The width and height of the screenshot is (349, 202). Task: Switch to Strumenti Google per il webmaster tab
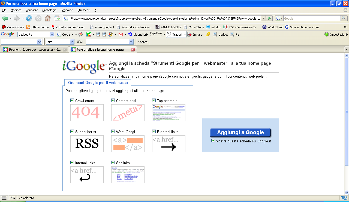(x=34, y=50)
